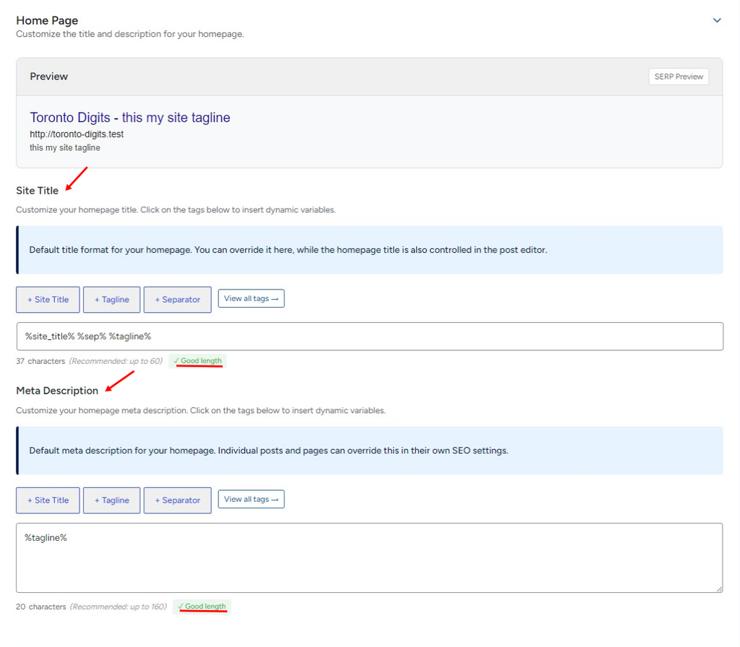Select the Home Page section heading
Viewport: 740px width, 647px height.
47,20
